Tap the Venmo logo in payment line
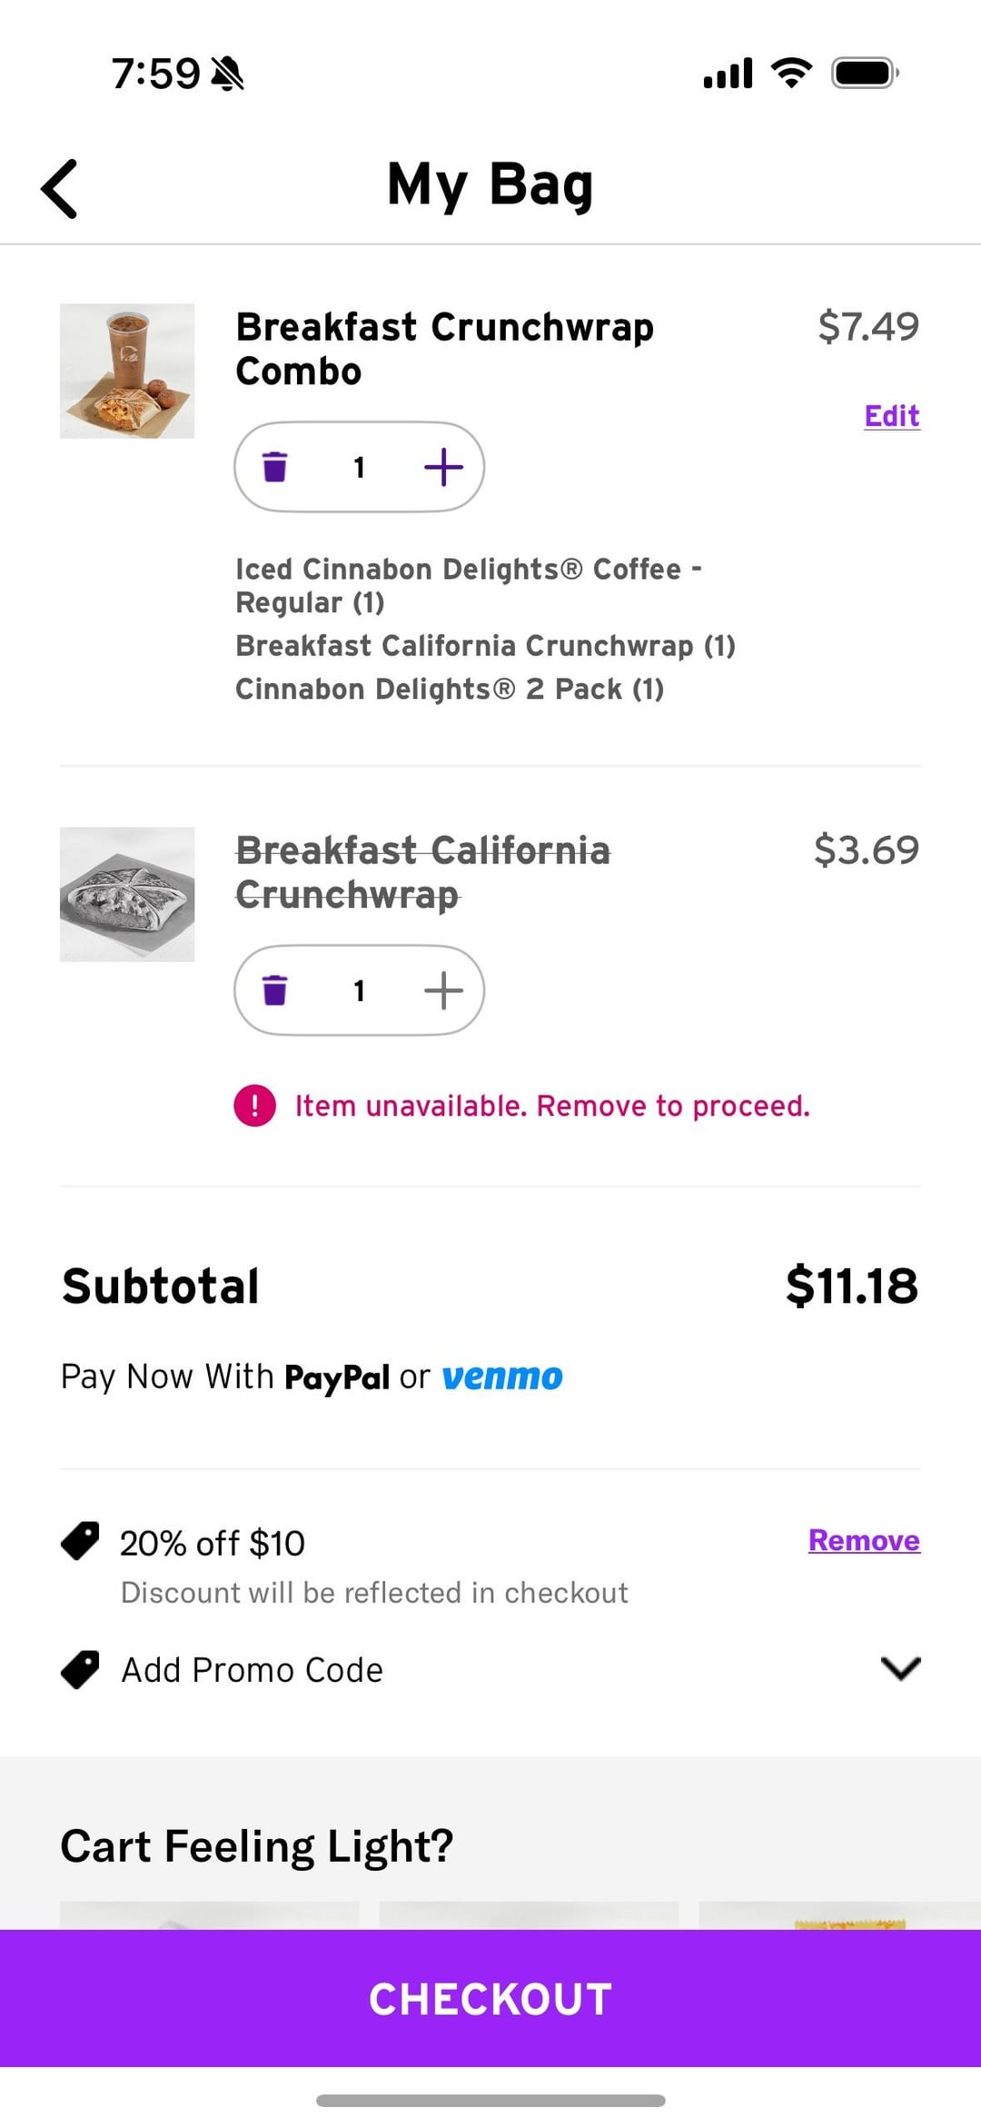Screen dimensions: 981x2127 (x=502, y=1377)
